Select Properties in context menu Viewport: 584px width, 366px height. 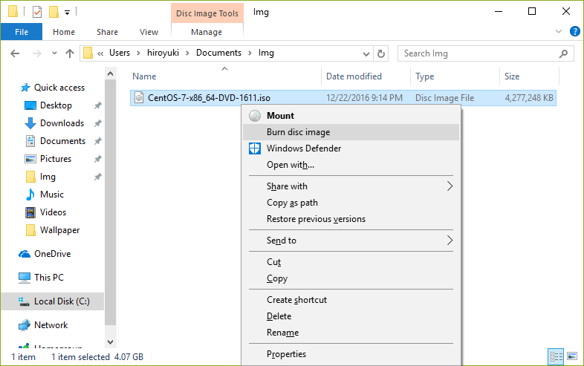(x=351, y=354)
